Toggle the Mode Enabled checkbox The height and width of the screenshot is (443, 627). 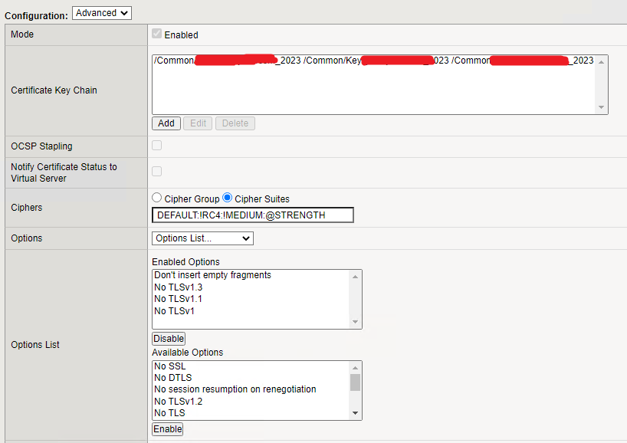click(x=156, y=34)
